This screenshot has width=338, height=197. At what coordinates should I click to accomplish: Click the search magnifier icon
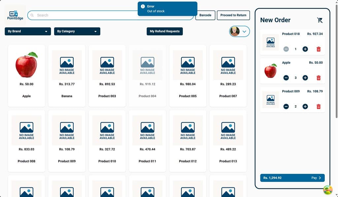coord(32,15)
